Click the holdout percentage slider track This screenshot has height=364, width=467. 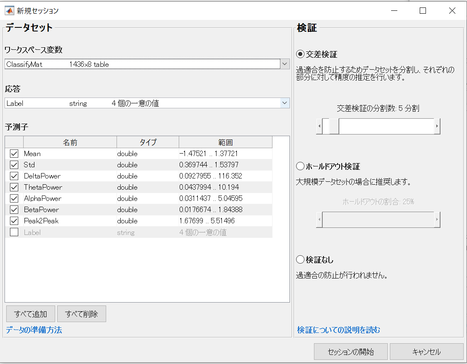378,220
